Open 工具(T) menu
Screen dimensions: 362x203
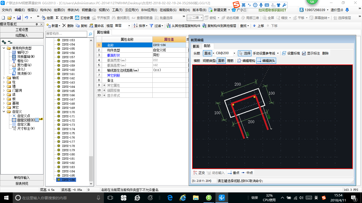click(117, 10)
